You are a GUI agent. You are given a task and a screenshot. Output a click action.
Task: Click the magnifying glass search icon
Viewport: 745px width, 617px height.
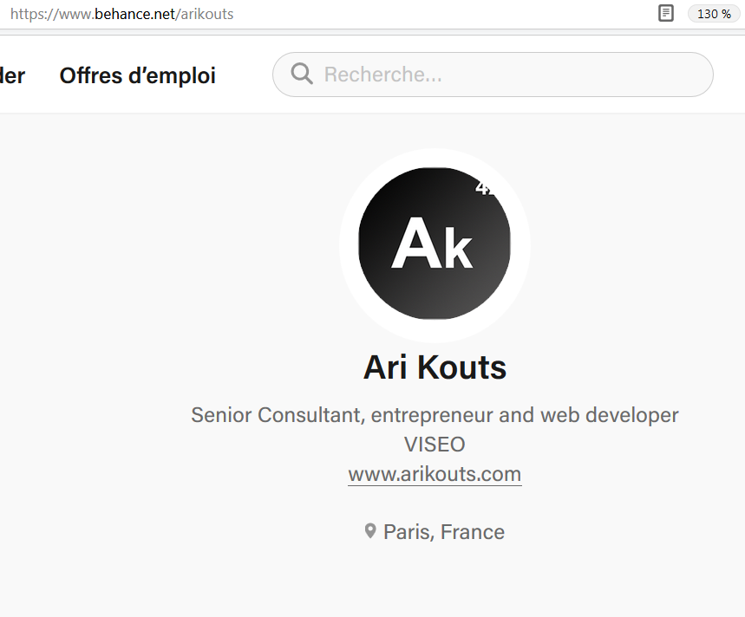coord(302,74)
